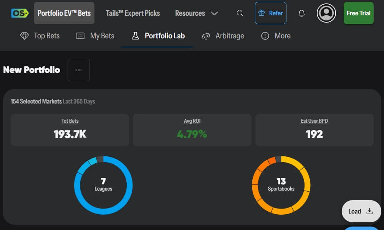Open the profile avatar menu

[326, 14]
